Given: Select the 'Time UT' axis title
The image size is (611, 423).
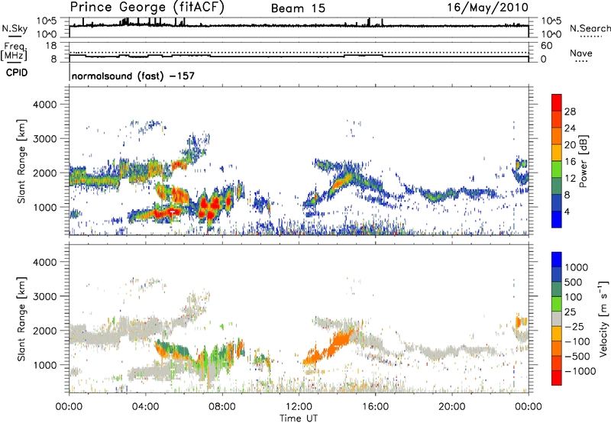Looking at the screenshot, I should 299,418.
